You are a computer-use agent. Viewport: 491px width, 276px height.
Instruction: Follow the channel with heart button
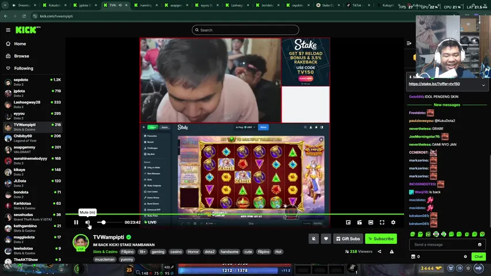tap(326, 239)
